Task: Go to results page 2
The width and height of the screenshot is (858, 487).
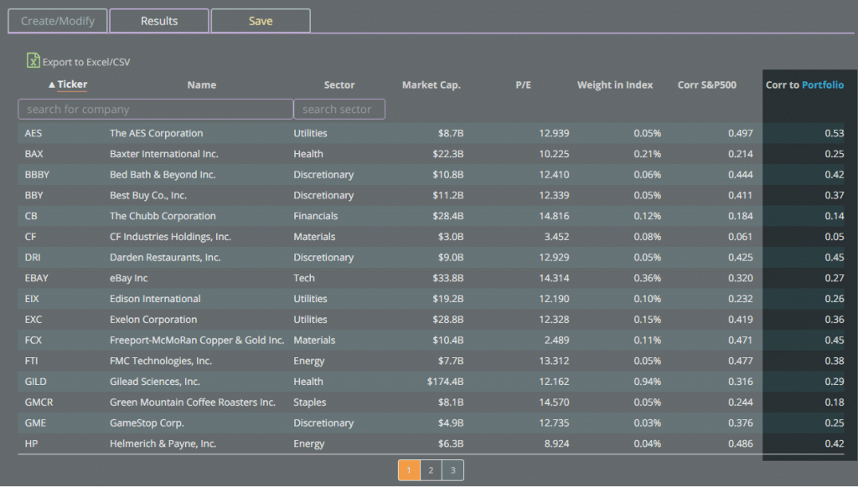Action: 431,470
